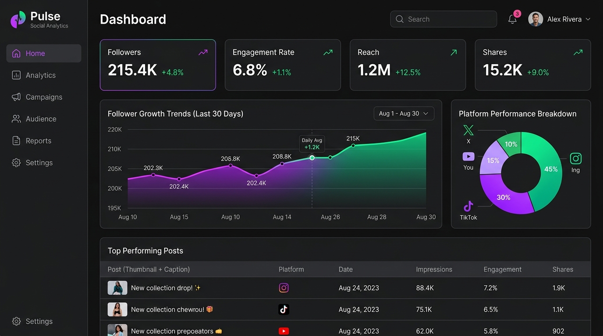This screenshot has width=603, height=336.
Task: Click the X platform logo
Action: (x=468, y=130)
